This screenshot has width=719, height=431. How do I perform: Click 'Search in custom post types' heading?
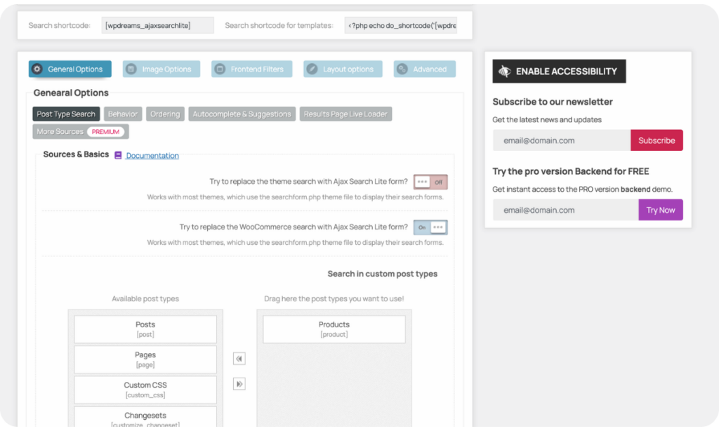383,274
